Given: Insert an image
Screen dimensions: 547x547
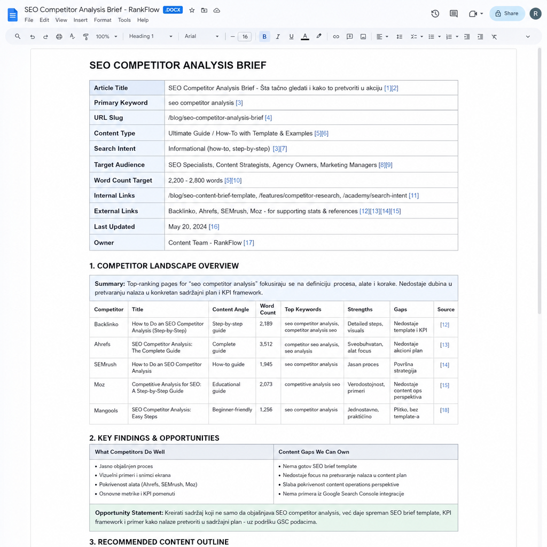Looking at the screenshot, I should tap(363, 37).
